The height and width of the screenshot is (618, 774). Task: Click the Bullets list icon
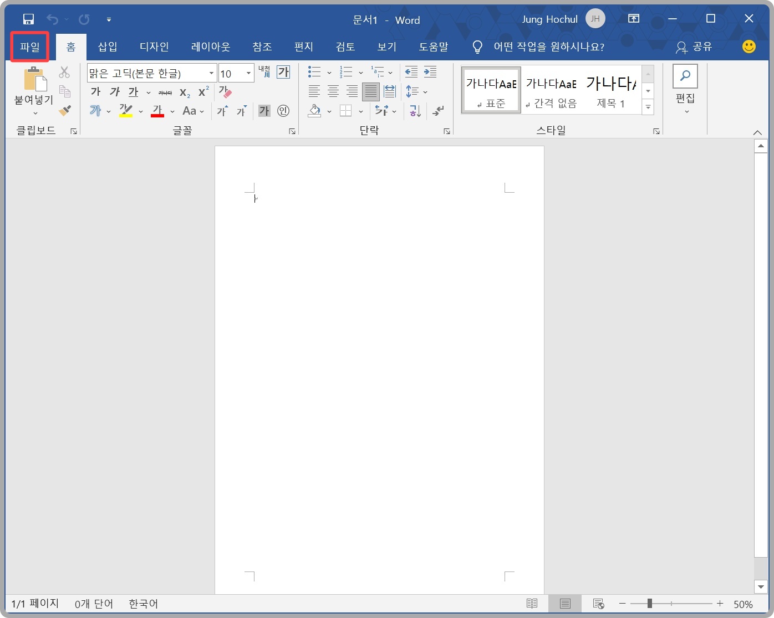click(x=314, y=72)
